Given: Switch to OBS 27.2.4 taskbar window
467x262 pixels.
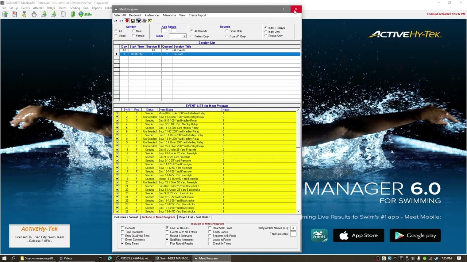Looking at the screenshot, I should click(134, 258).
